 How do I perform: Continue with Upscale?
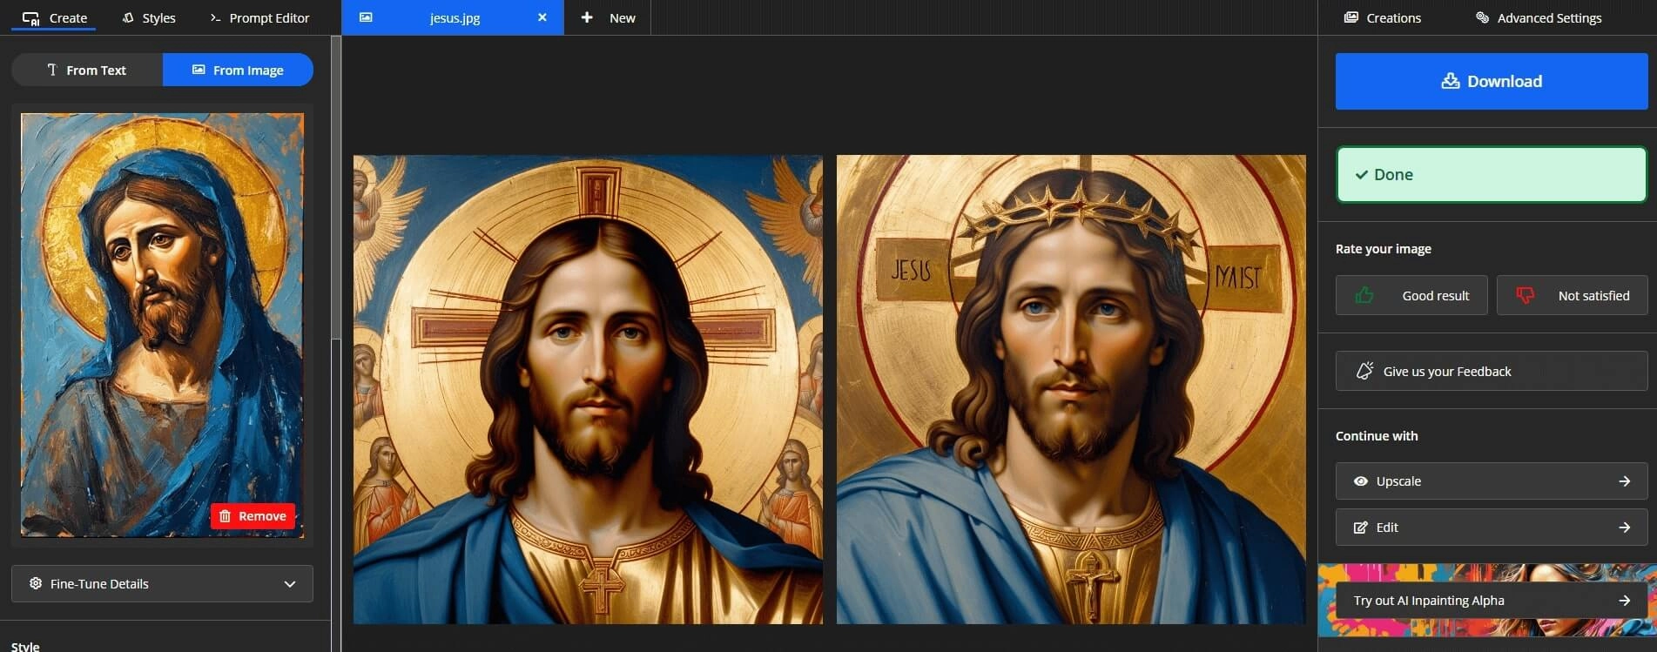(x=1492, y=481)
